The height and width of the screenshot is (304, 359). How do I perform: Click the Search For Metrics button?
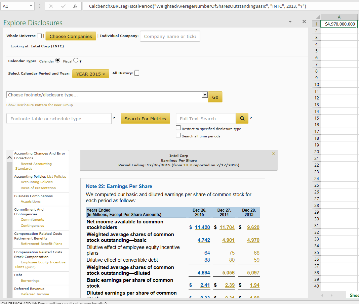click(145, 119)
